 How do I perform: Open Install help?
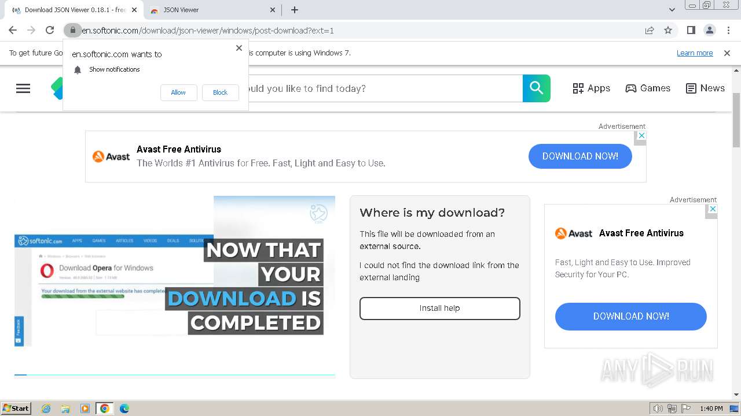[x=440, y=309]
